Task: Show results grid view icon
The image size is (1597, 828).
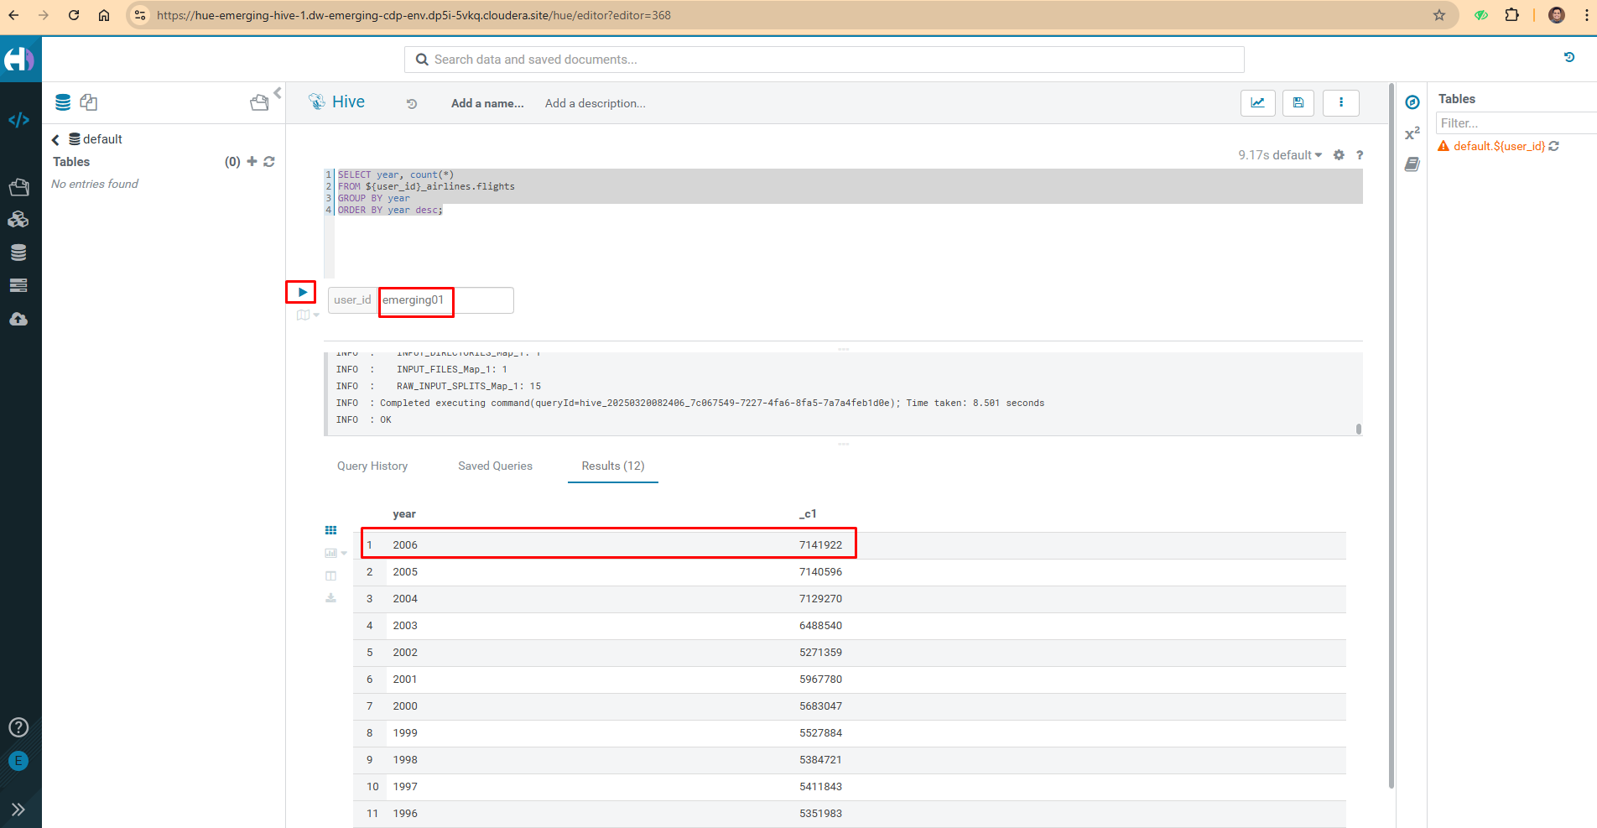Action: point(331,530)
